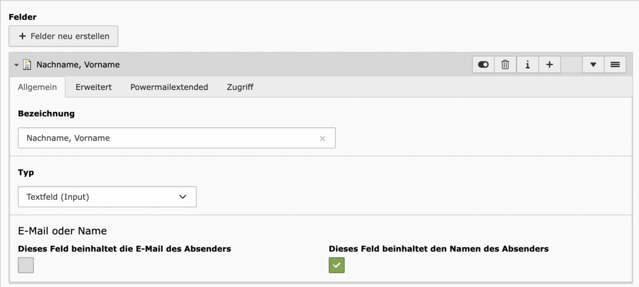This screenshot has width=639, height=287.
Task: Insert a new field after this one
Action: pyautogui.click(x=549, y=65)
